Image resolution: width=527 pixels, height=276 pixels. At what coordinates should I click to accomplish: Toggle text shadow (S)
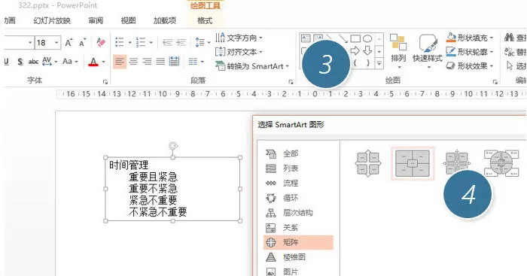[20, 62]
